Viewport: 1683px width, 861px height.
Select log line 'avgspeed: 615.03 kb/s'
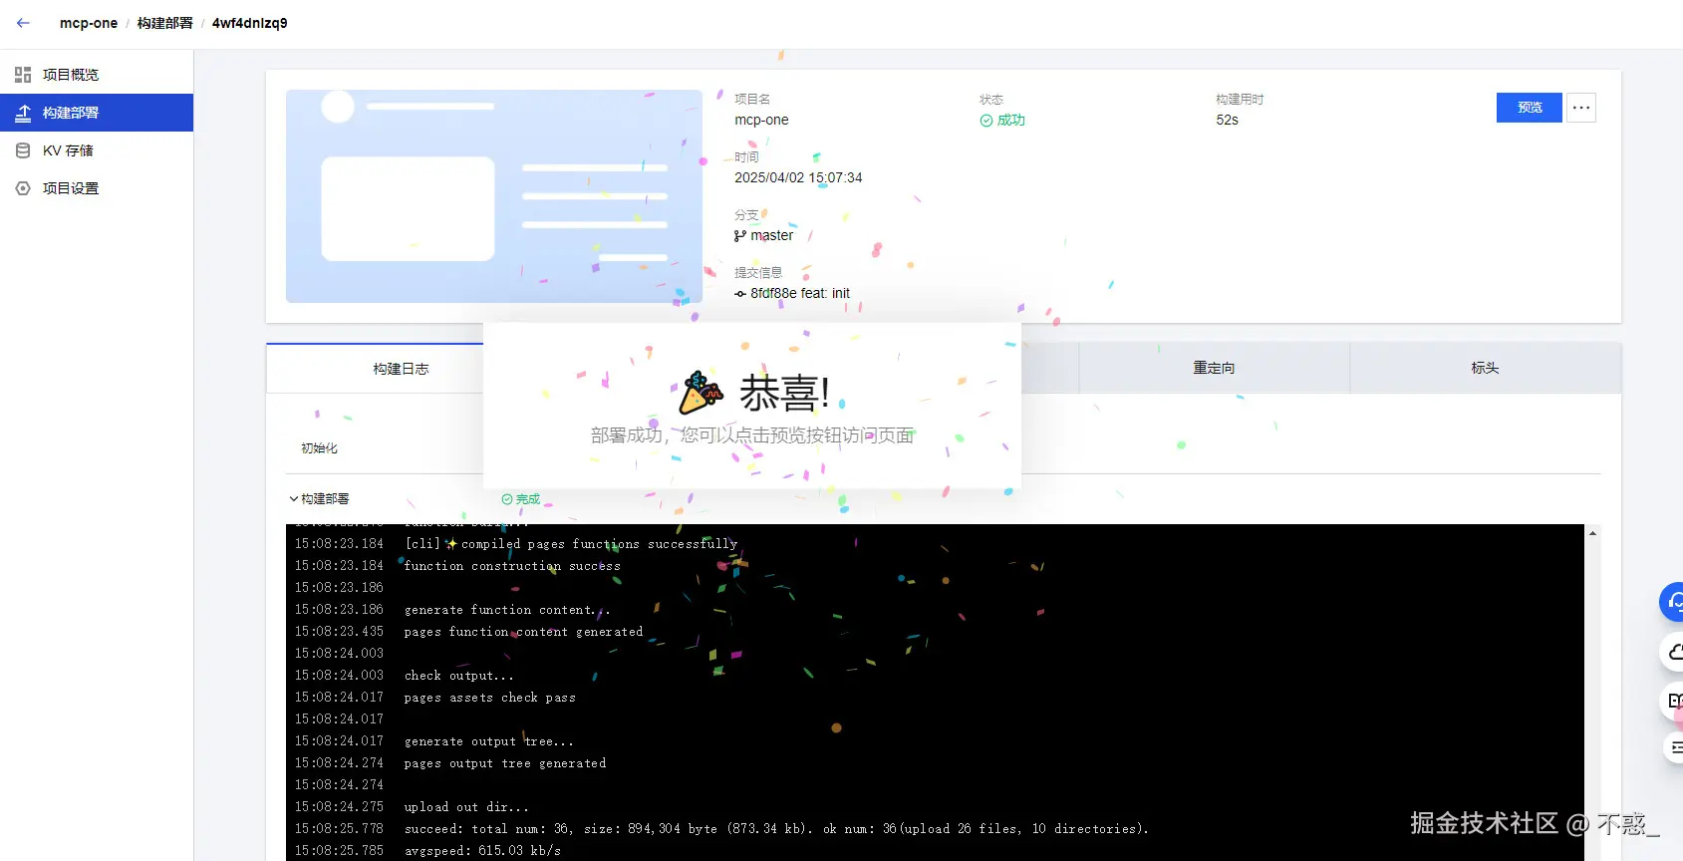click(x=482, y=851)
